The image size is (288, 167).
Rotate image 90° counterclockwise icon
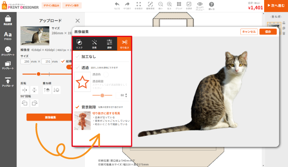(x=24, y=103)
